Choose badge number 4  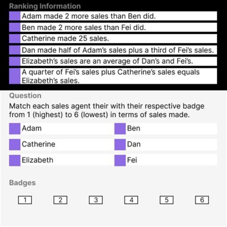131,200
